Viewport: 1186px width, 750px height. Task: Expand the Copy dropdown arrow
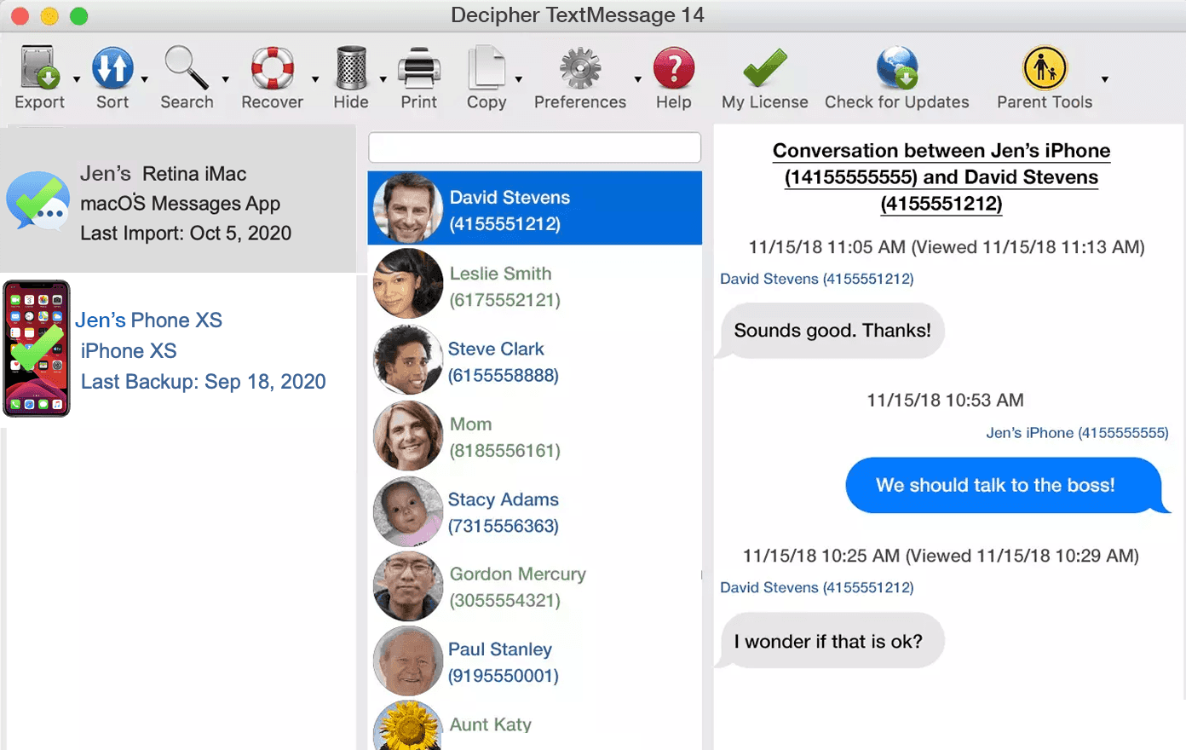point(518,79)
